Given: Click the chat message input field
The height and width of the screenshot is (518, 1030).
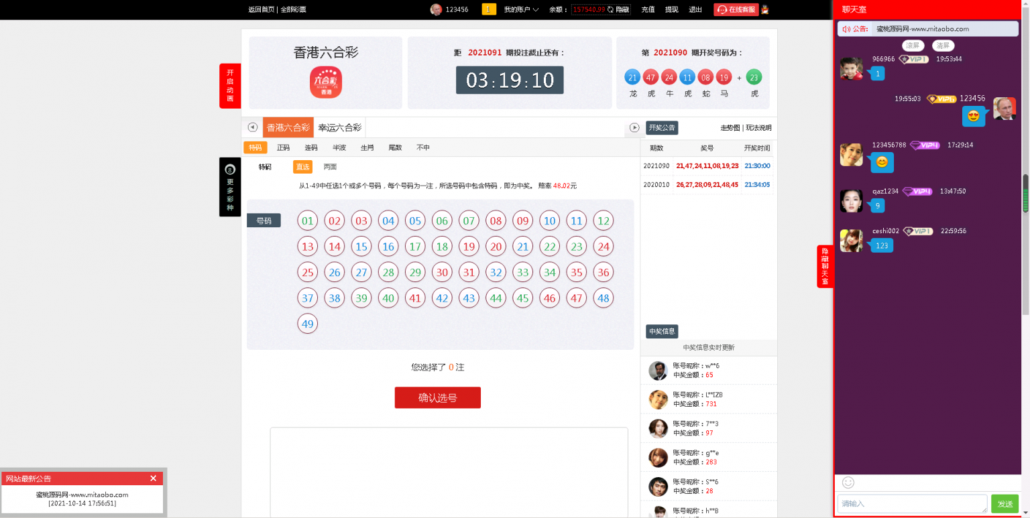Looking at the screenshot, I should 912,504.
